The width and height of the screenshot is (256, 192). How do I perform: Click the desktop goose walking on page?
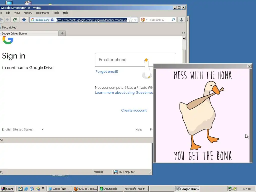147,68
